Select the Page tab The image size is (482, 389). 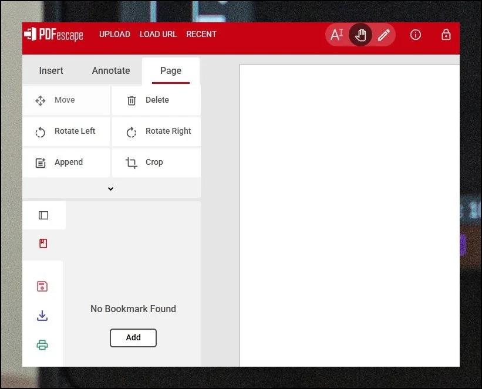[x=171, y=70]
